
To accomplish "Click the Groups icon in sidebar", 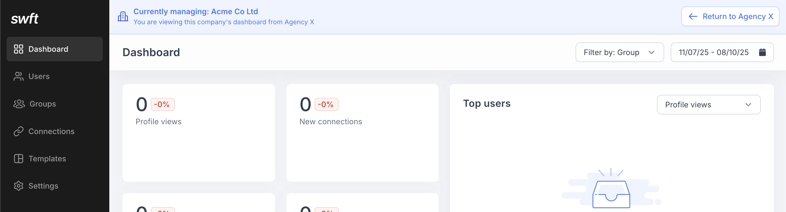I will click(x=19, y=104).
